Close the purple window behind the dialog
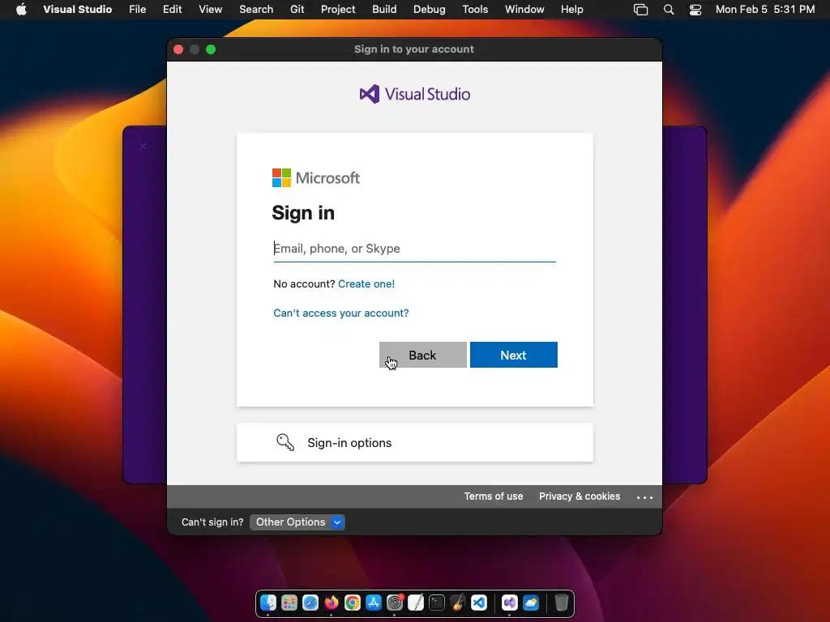Viewport: 830px width, 622px height. coord(143,146)
